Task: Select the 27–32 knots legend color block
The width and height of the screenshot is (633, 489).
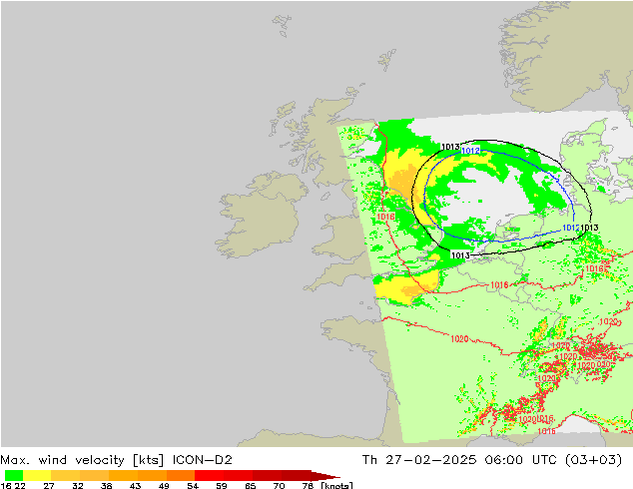Action: tap(66, 475)
